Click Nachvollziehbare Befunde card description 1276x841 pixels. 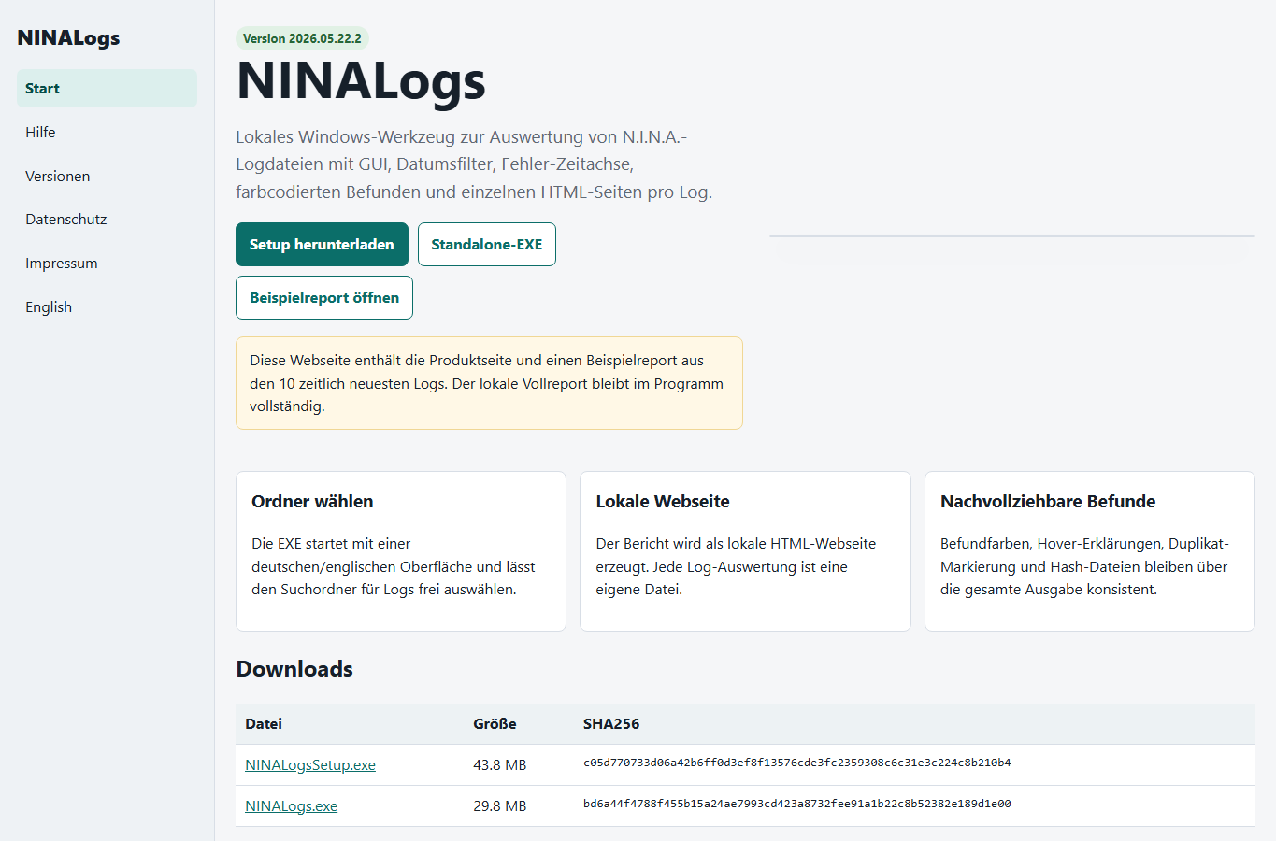pyautogui.click(x=1084, y=566)
